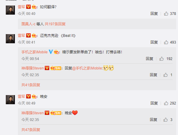Expand 共47条回复 replies thread
Screen dimensions: 178x135
(x=31, y=130)
